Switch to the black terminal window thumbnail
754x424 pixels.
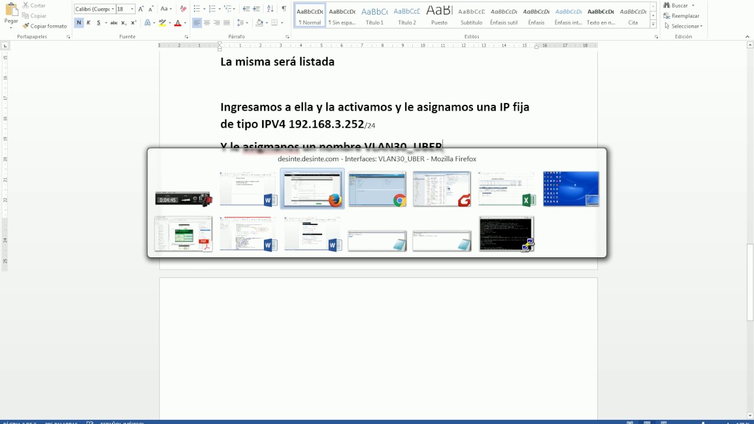[507, 234]
